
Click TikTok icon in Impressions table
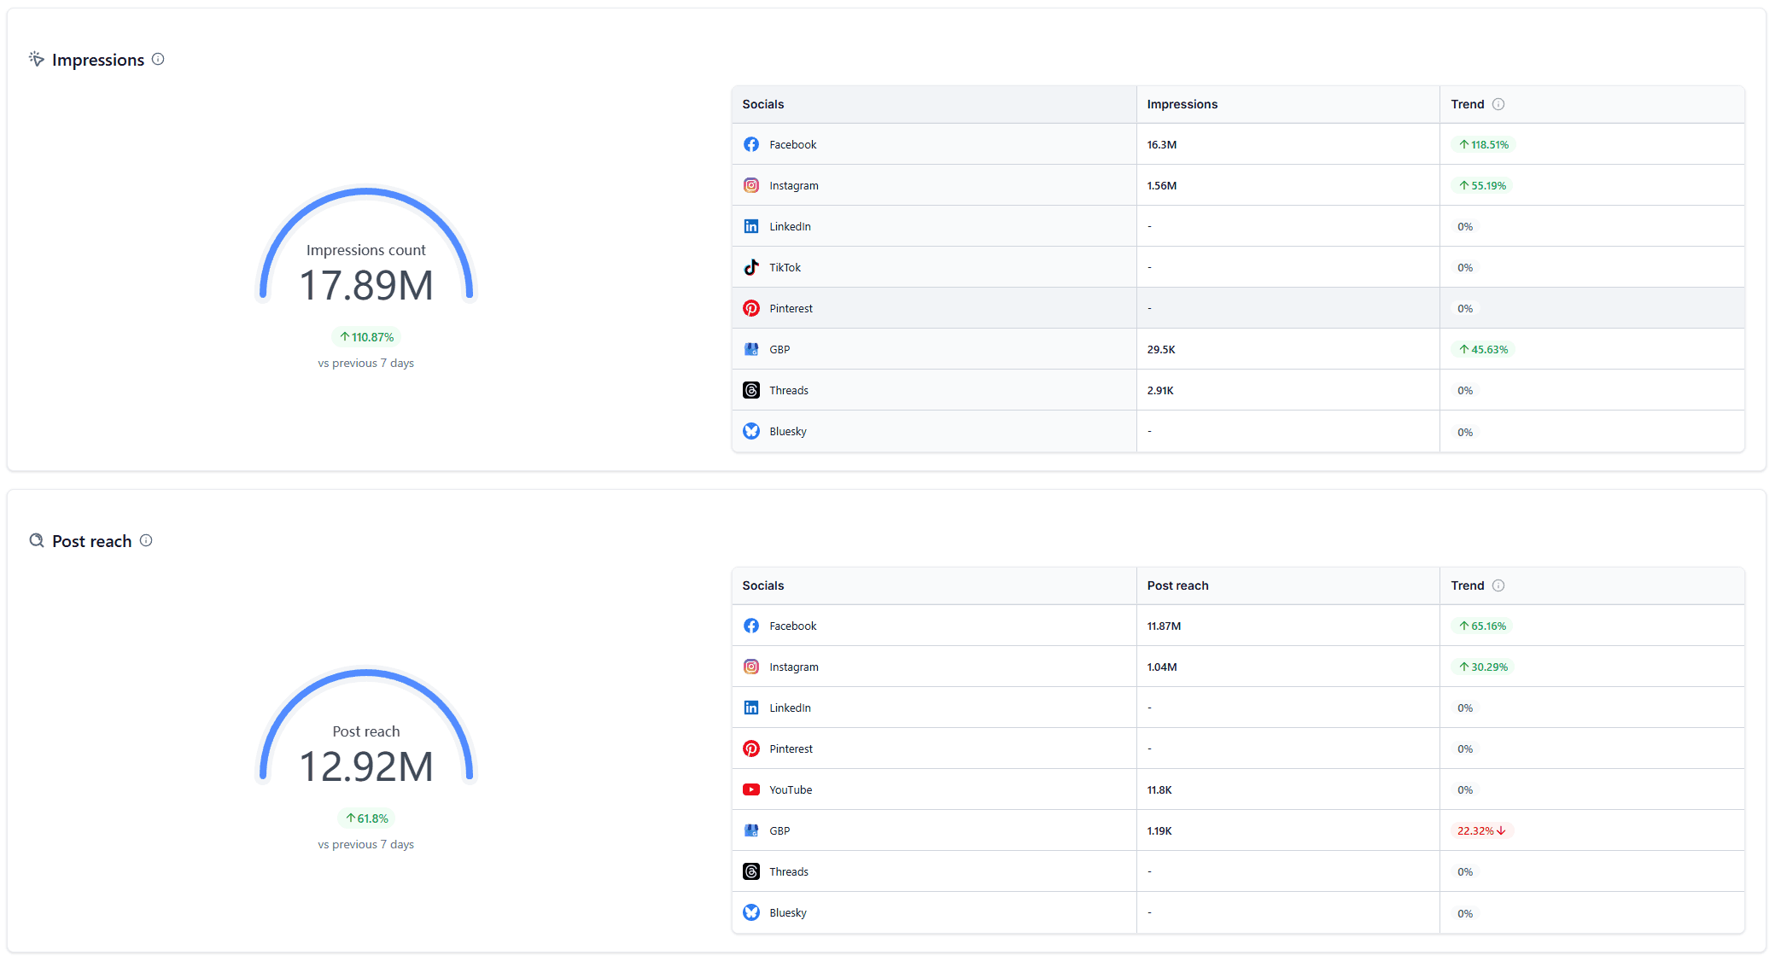pyautogui.click(x=751, y=267)
